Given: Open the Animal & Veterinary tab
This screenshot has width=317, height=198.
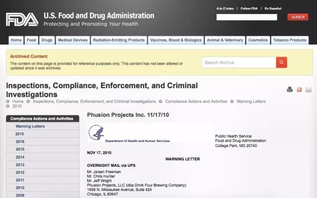Looking at the screenshot, I should tap(225, 40).
